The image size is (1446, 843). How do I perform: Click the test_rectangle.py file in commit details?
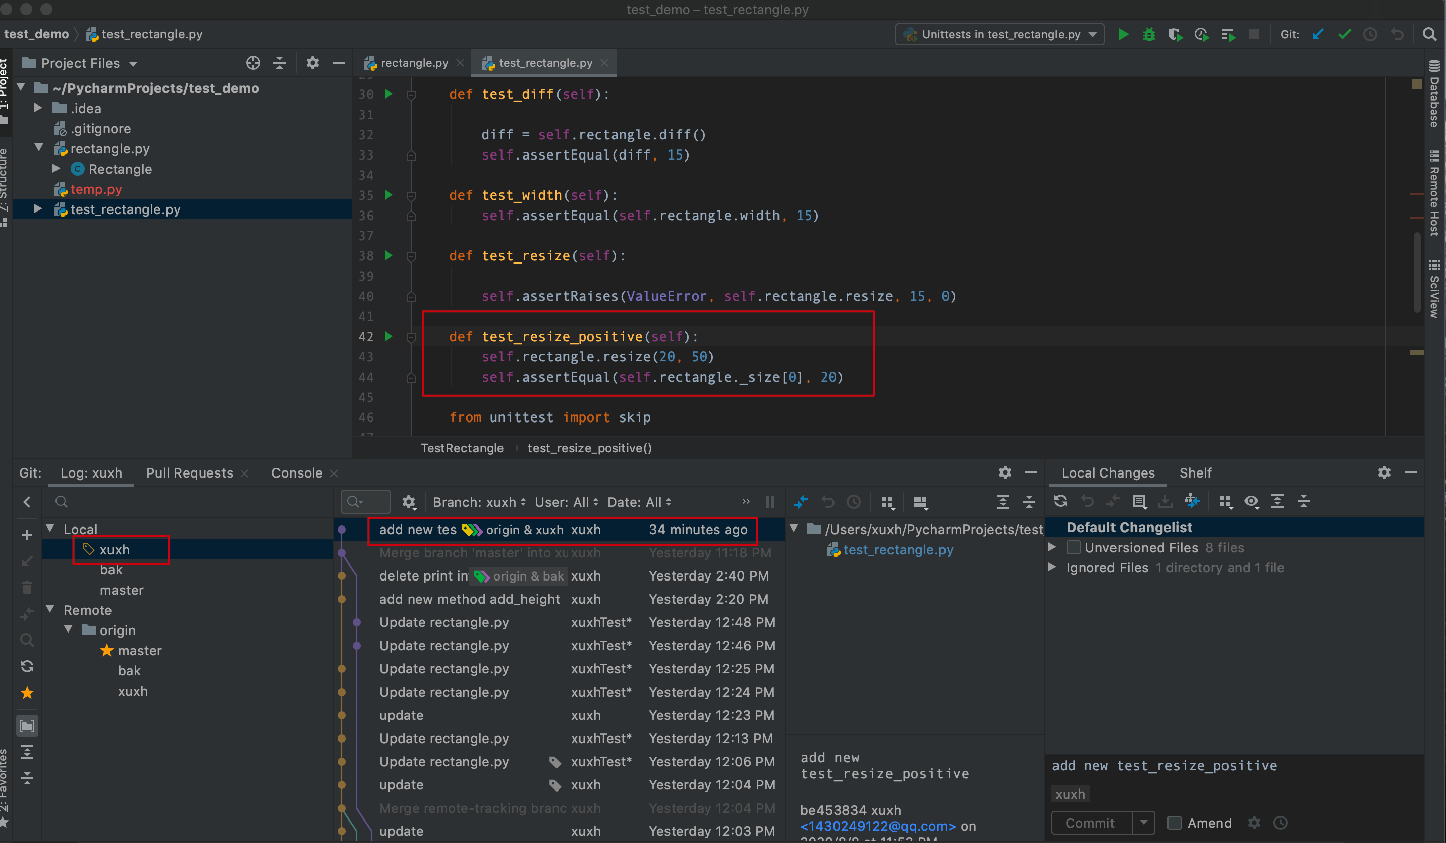click(897, 550)
